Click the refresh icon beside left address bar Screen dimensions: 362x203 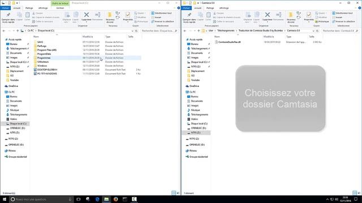tap(136, 30)
